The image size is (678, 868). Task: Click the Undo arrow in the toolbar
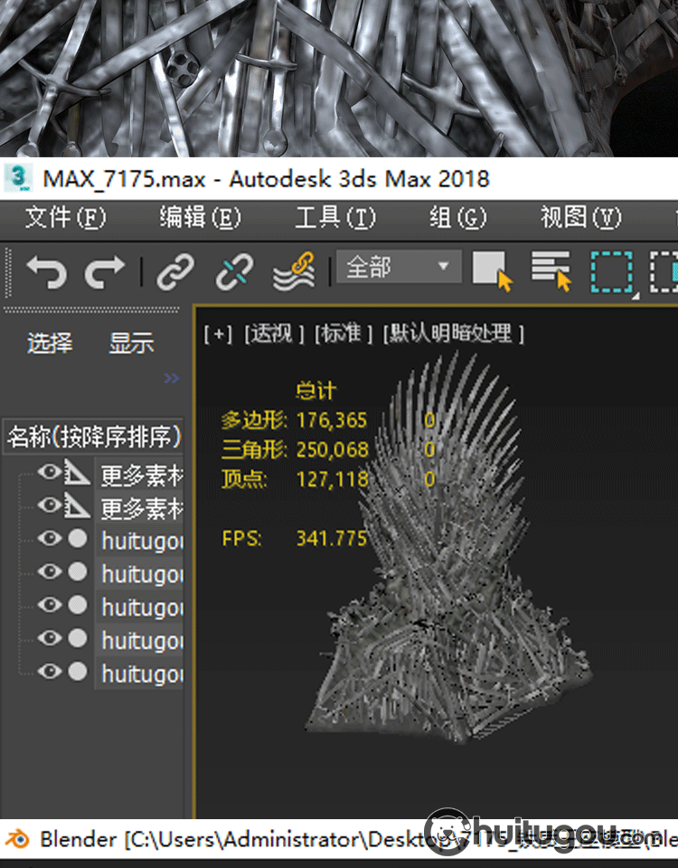[46, 270]
